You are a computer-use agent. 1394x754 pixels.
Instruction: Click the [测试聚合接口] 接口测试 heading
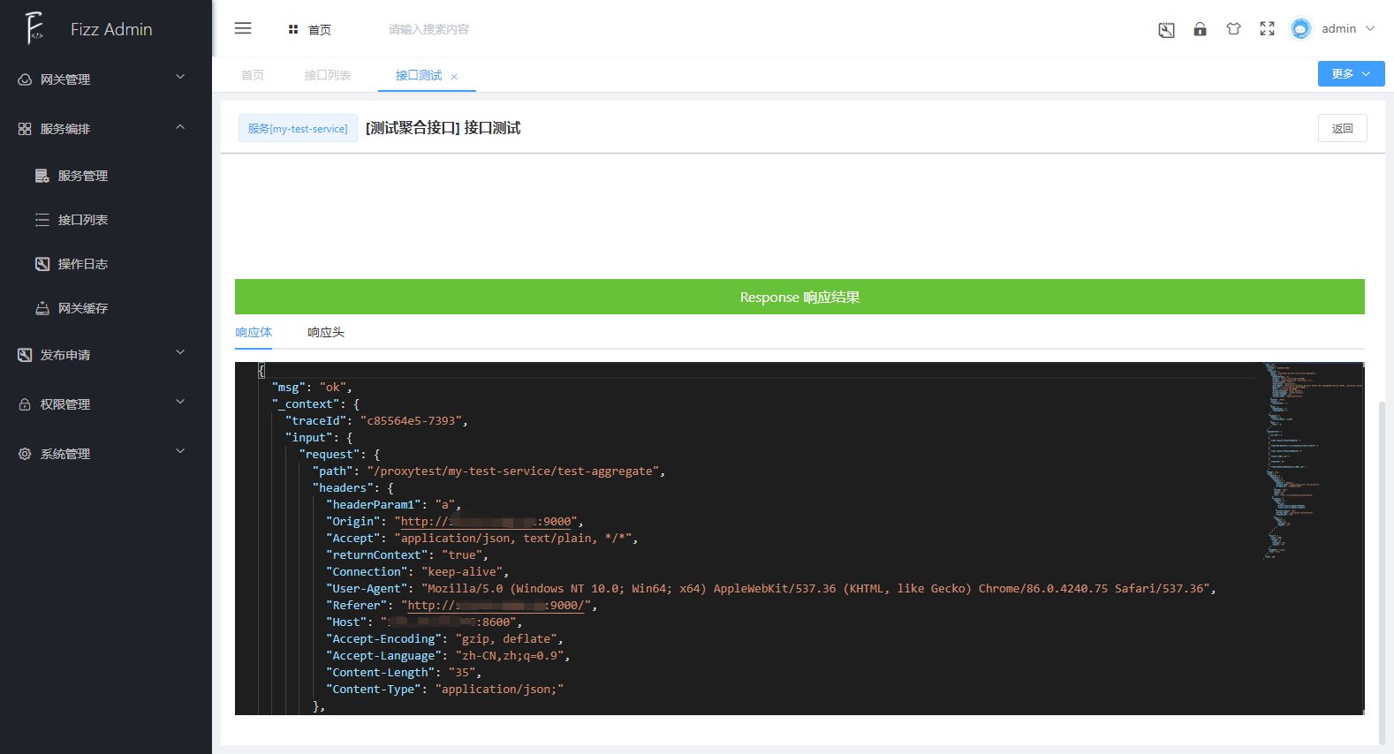tap(443, 128)
